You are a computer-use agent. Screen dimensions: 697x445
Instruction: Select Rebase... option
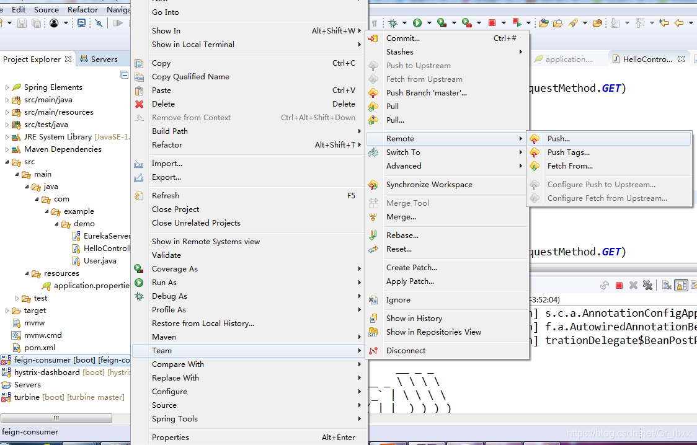click(447, 236)
